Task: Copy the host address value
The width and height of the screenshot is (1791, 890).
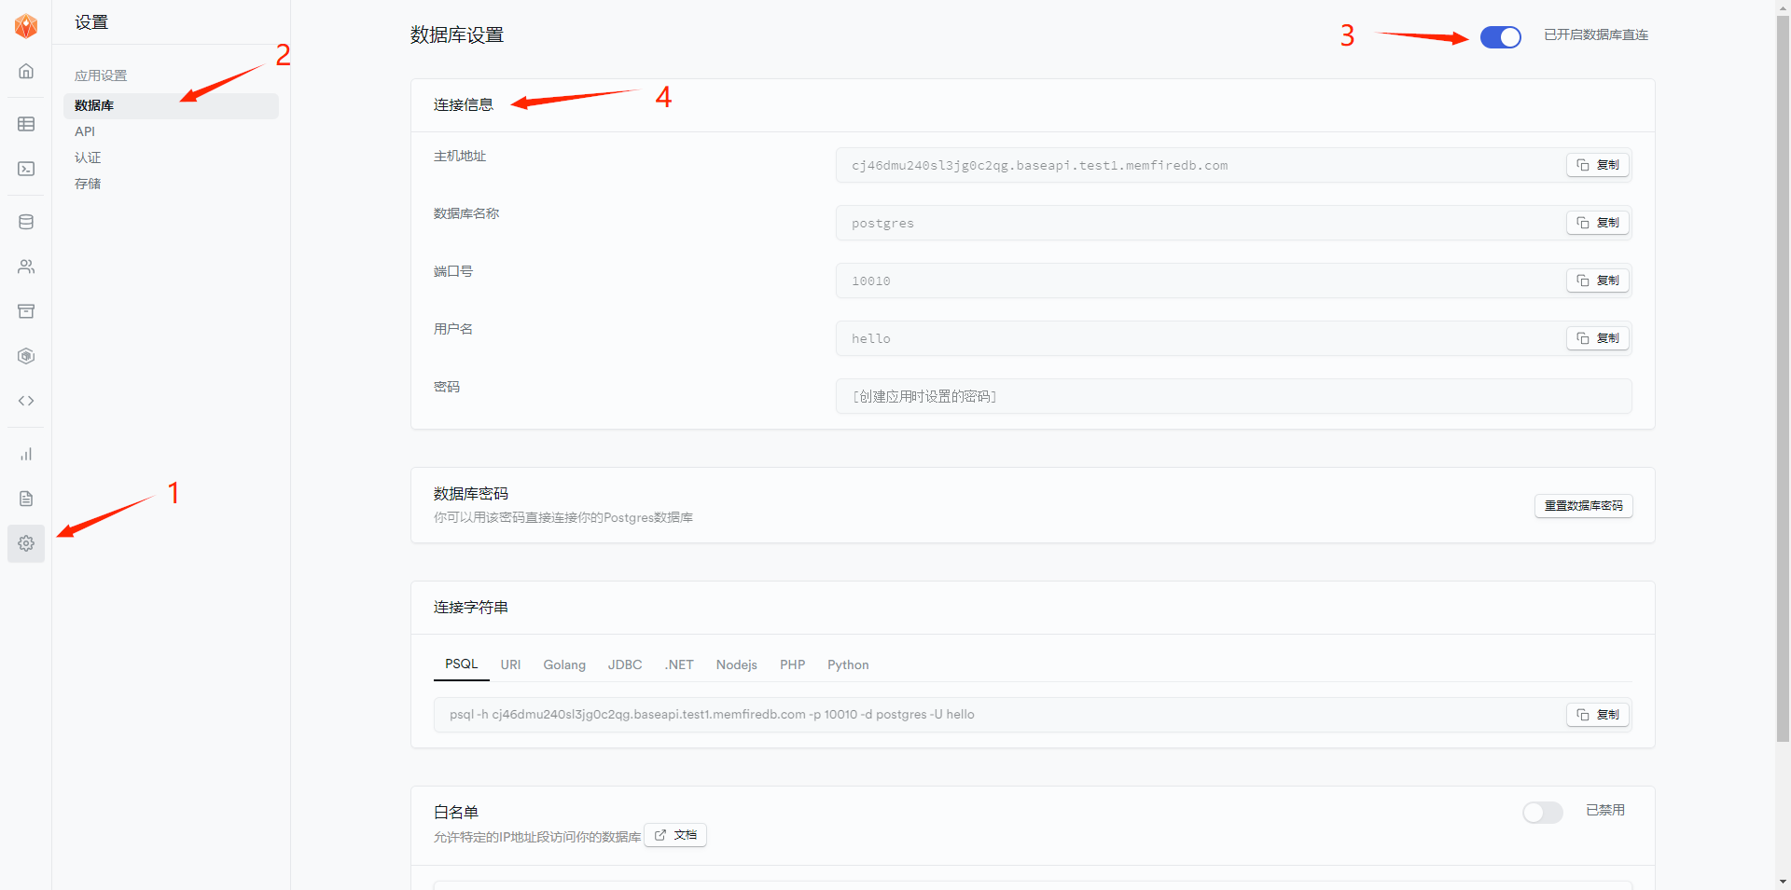Action: 1597,165
